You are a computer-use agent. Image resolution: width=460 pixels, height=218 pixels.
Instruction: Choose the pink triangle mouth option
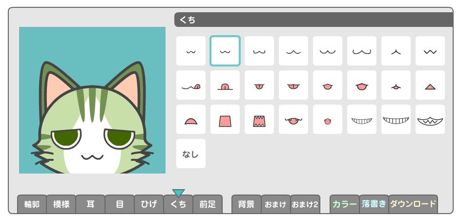tap(430, 85)
